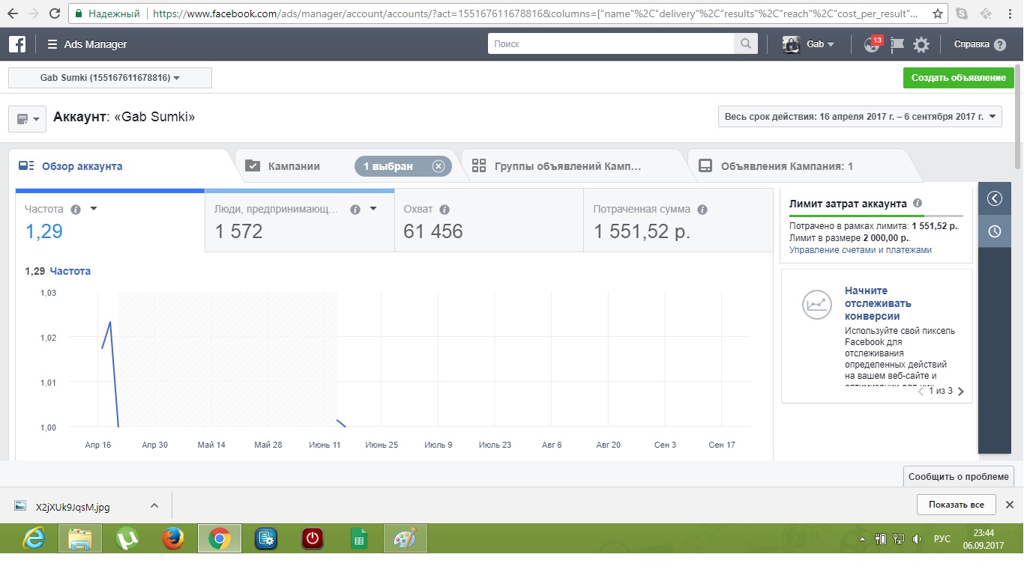Open the settings gear icon

(x=921, y=45)
